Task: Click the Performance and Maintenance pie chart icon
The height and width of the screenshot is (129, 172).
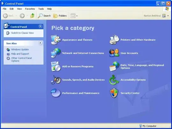Action: tap(56, 93)
